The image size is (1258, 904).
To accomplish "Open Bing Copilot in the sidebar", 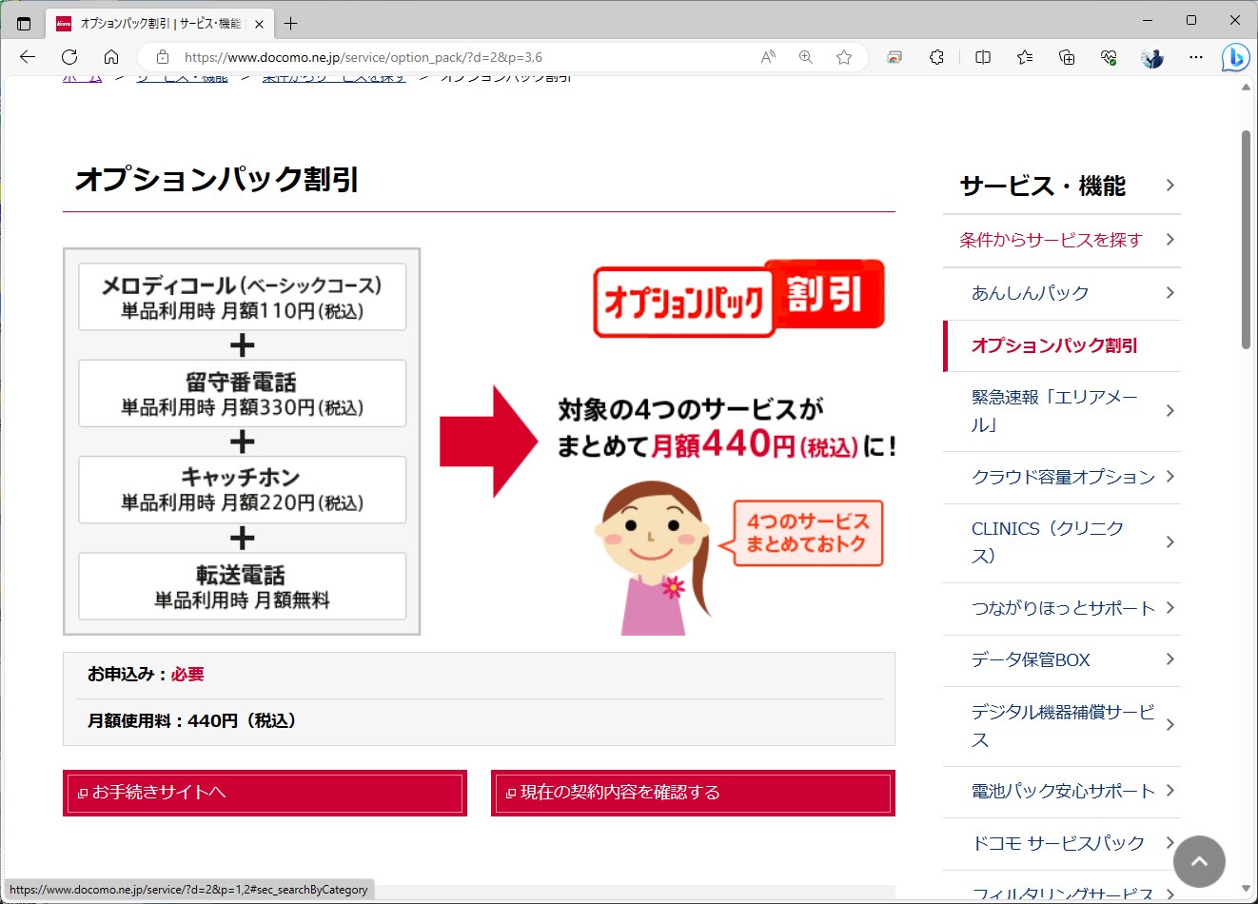I will (1235, 57).
